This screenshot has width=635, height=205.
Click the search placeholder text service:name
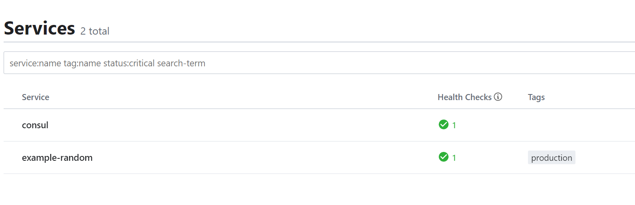[35, 63]
